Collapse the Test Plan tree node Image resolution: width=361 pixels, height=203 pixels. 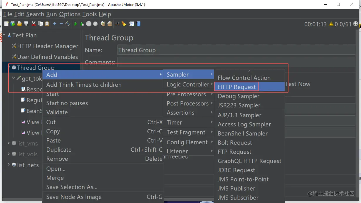(x=4, y=35)
